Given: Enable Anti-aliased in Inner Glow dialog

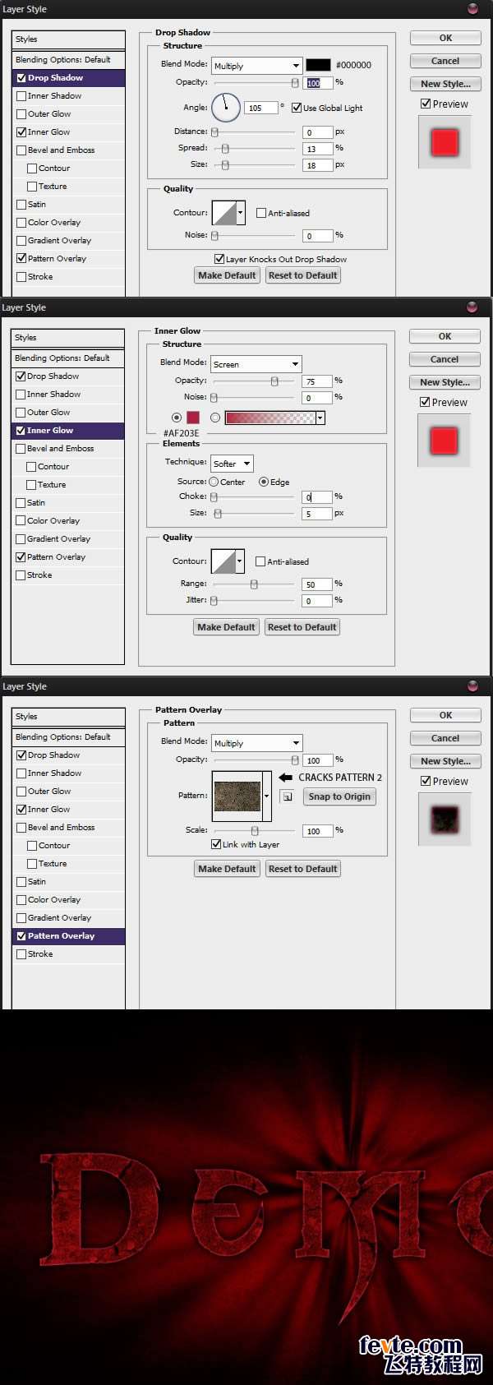Looking at the screenshot, I should point(260,561).
